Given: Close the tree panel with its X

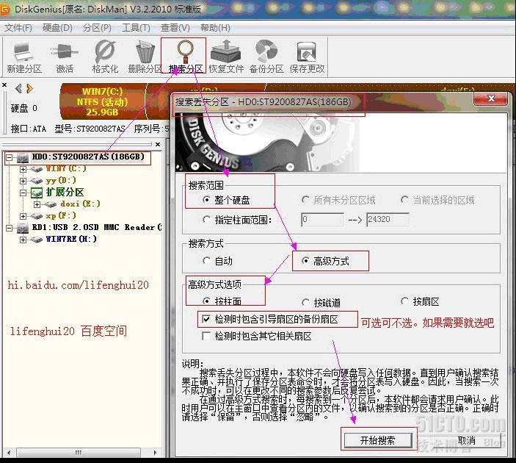Looking at the screenshot, I should (x=158, y=144).
